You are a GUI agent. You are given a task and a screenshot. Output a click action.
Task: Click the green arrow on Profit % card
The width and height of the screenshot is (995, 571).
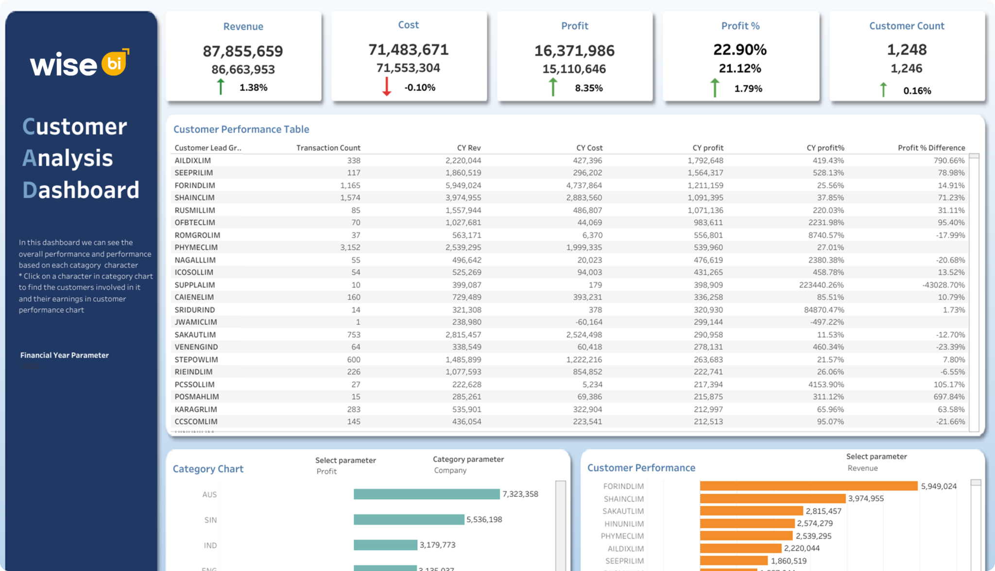tap(715, 86)
